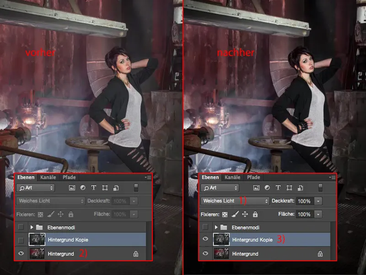Click lock image pixels brush icon, left panel
The height and width of the screenshot is (275, 366).
[x=51, y=214]
